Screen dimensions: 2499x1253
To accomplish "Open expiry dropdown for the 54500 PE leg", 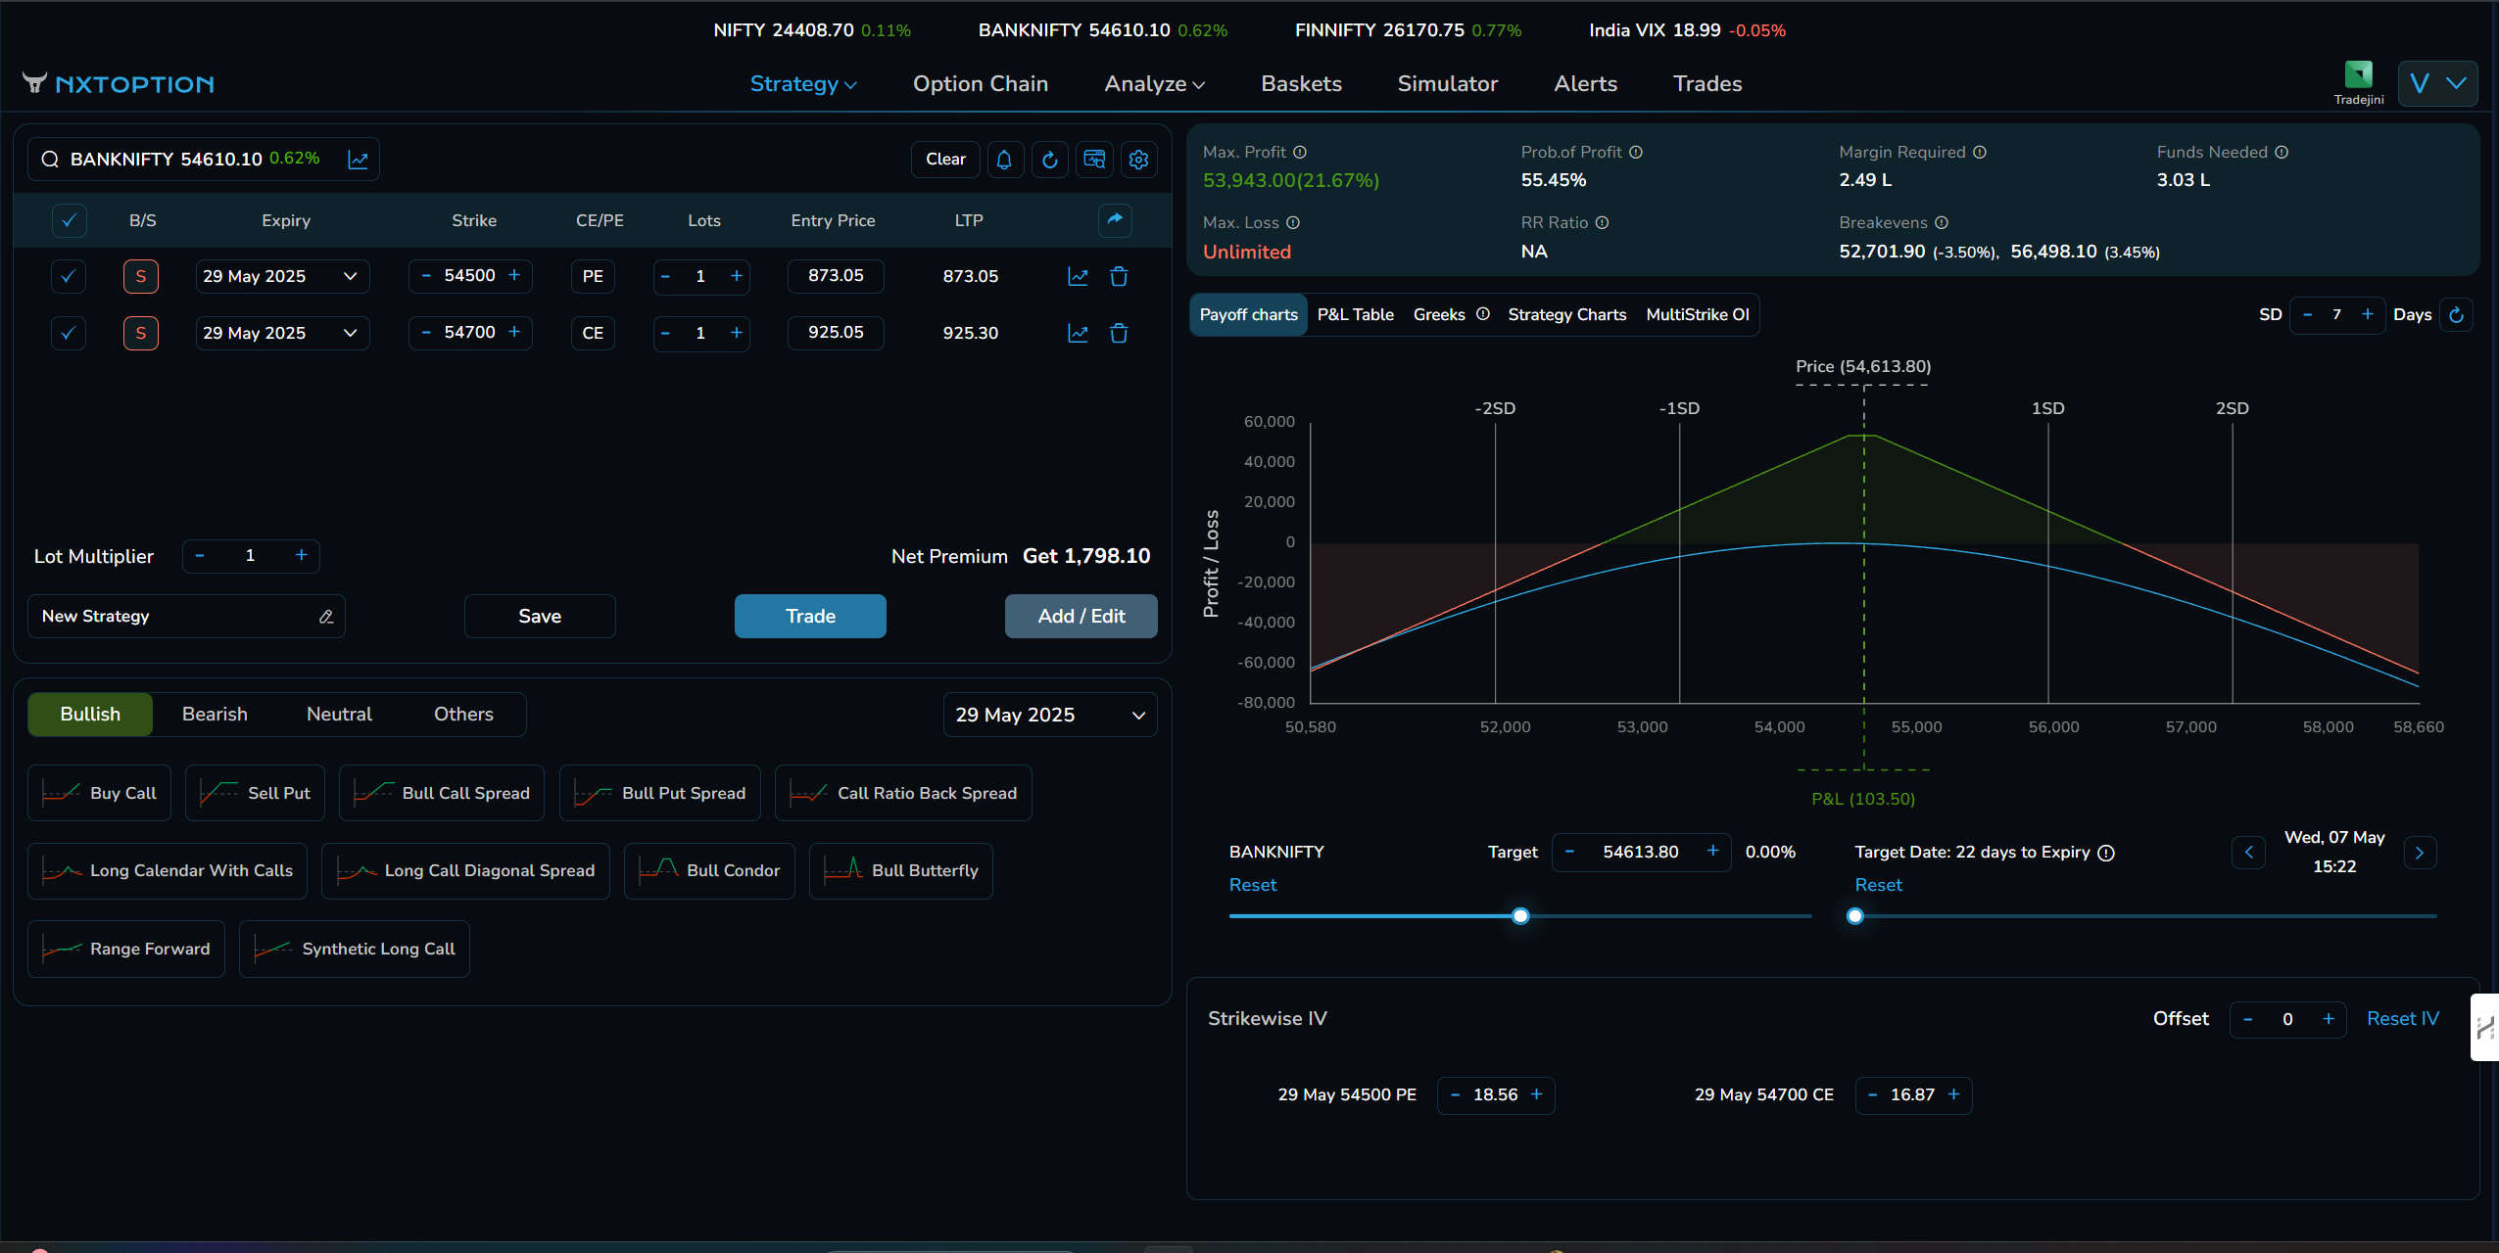I will [x=282, y=277].
